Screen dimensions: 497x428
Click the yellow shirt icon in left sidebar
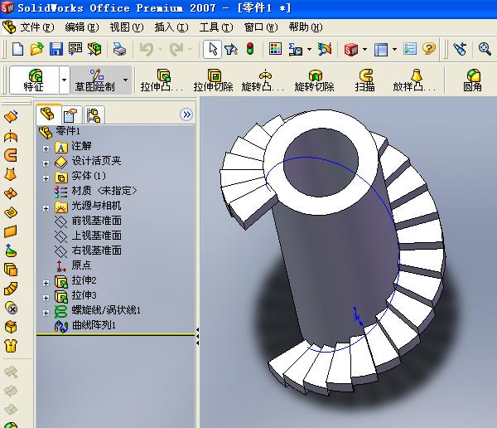tap(11, 346)
